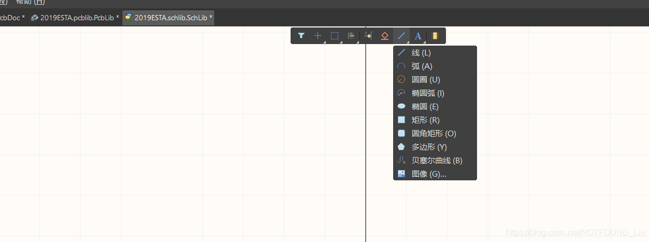Switch to the 2019ESTA.schlib.SchLib tab
Image resolution: width=649 pixels, height=242 pixels.
169,18
